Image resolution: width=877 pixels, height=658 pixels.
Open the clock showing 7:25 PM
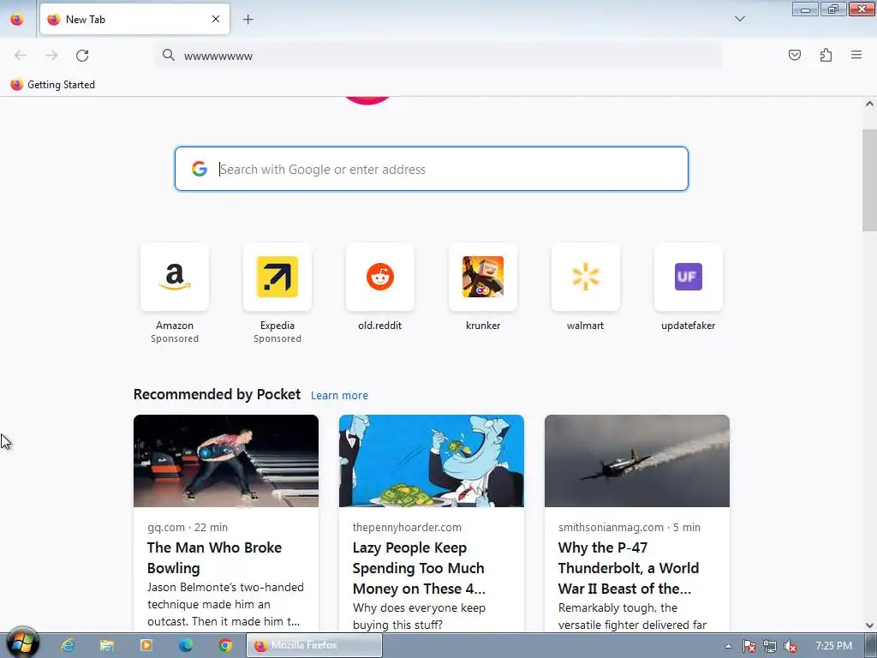pyautogui.click(x=833, y=646)
